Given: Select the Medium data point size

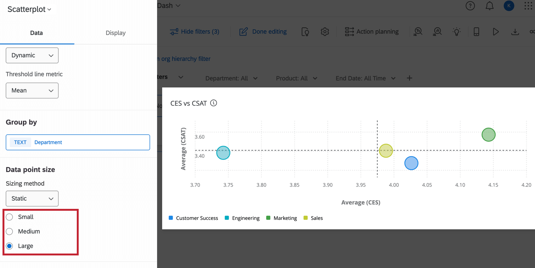Looking at the screenshot, I should click(x=9, y=232).
